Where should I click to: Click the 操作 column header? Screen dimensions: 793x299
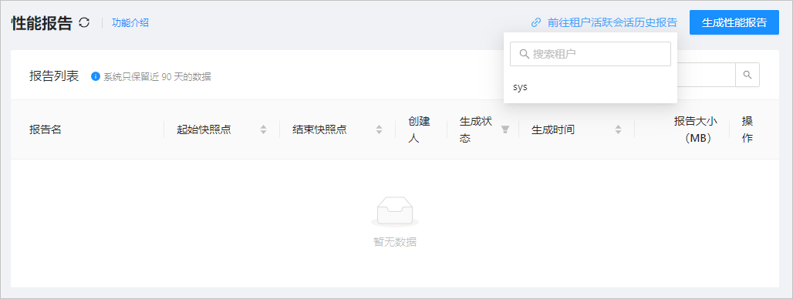pyautogui.click(x=747, y=129)
